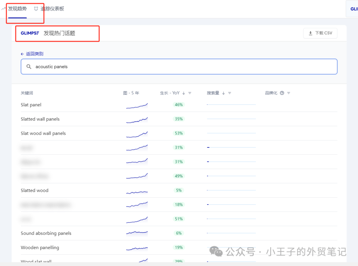Open filter icon for 品牌化 column
Image resolution: width=358 pixels, height=266 pixels.
tap(288, 93)
